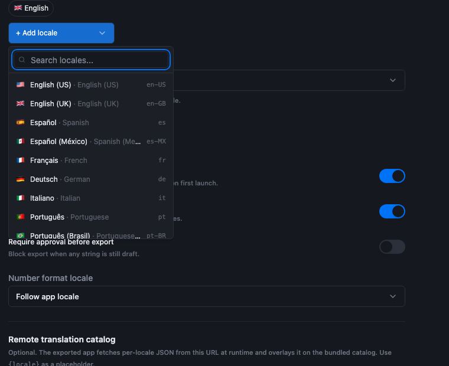Click the es-MX locale code
The image size is (449, 366).
pyautogui.click(x=156, y=141)
